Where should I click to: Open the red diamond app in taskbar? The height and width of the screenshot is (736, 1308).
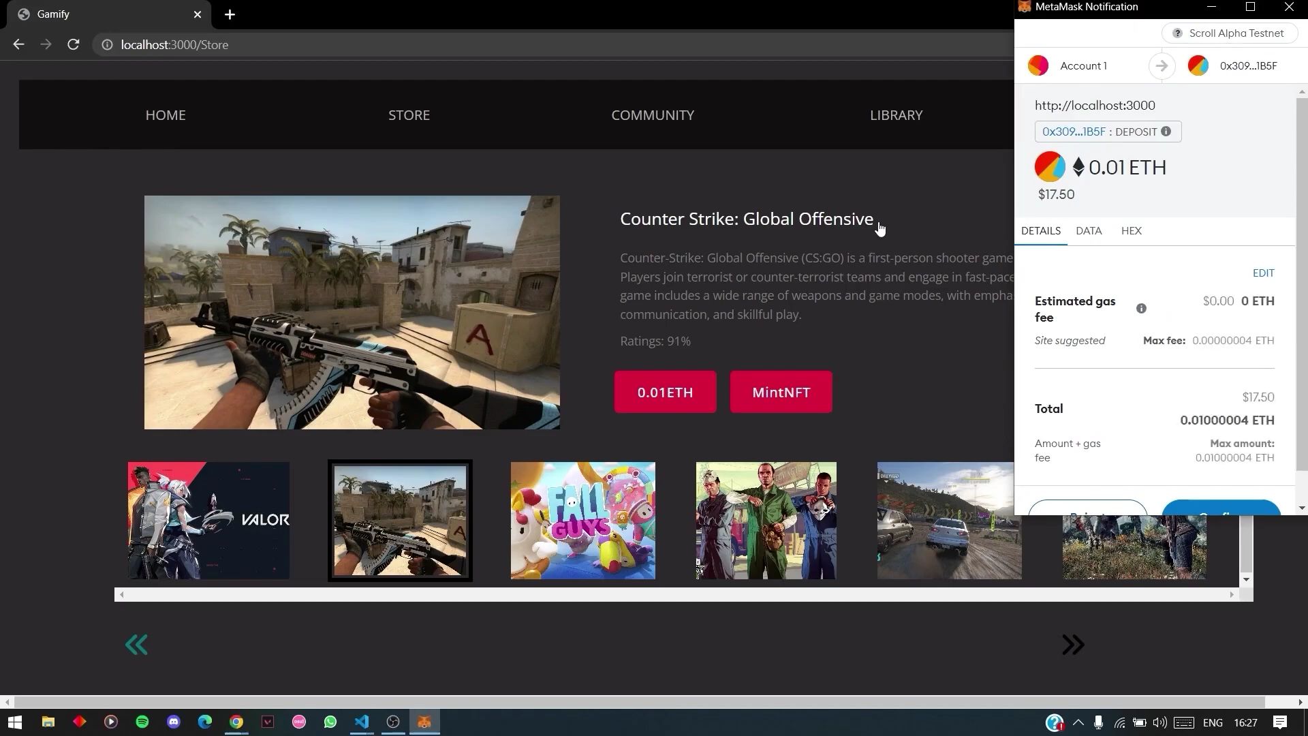click(x=80, y=722)
